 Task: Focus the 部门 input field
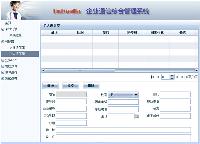click(x=176, y=95)
